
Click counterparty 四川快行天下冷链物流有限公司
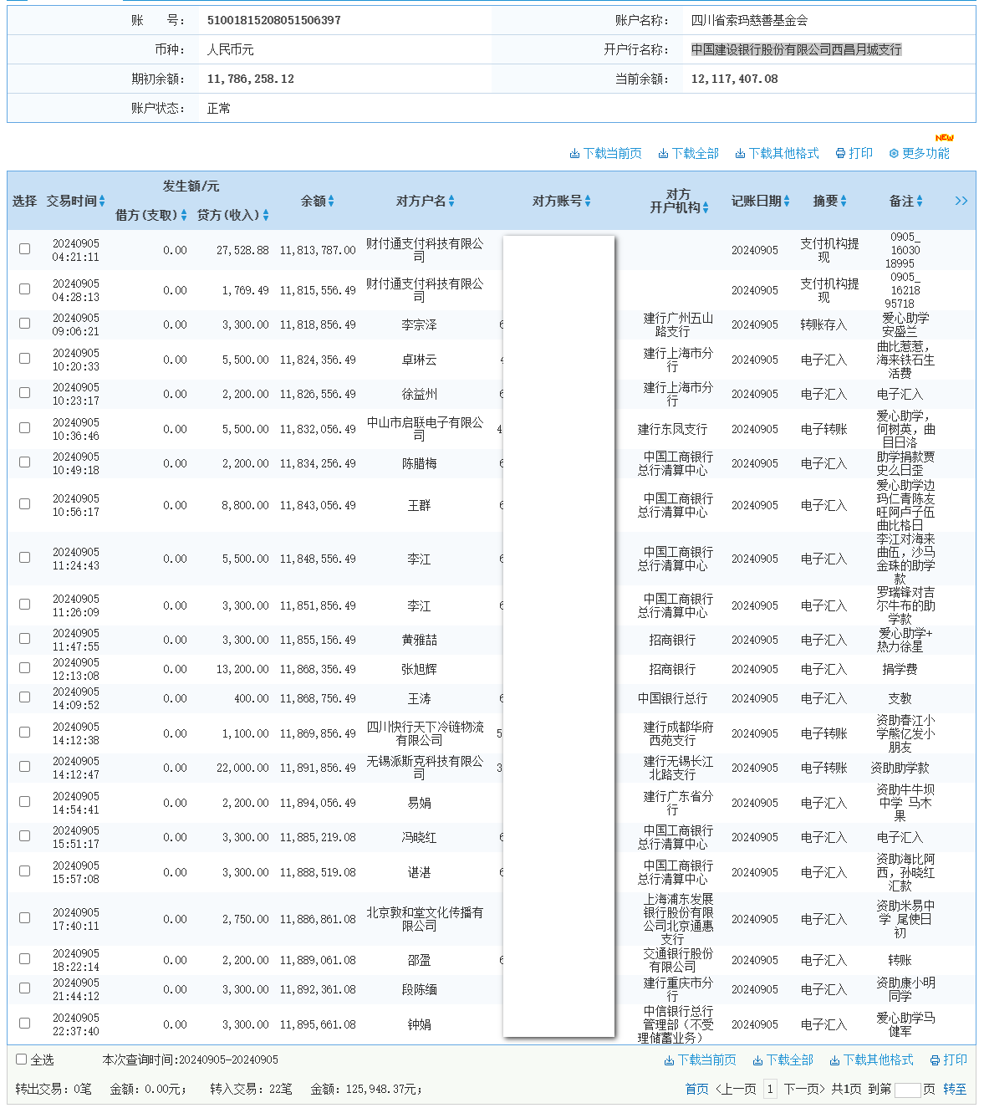coord(425,733)
